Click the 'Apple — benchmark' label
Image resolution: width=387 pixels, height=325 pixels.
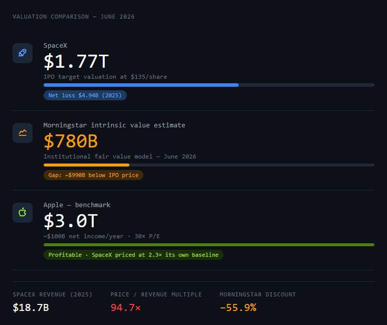coord(77,205)
